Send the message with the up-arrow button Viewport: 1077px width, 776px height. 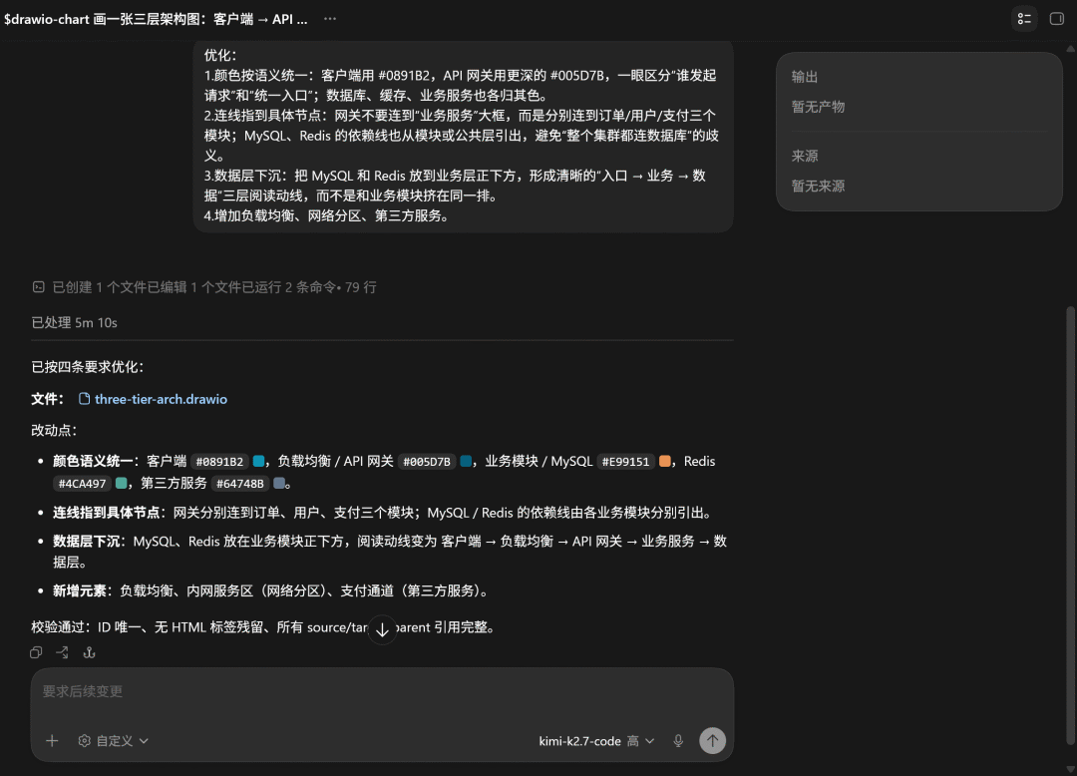click(712, 740)
